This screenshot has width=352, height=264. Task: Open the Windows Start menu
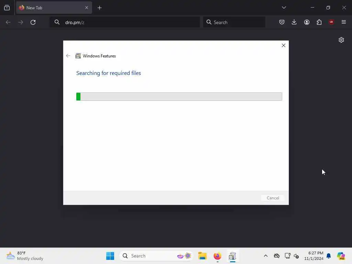tap(110, 256)
